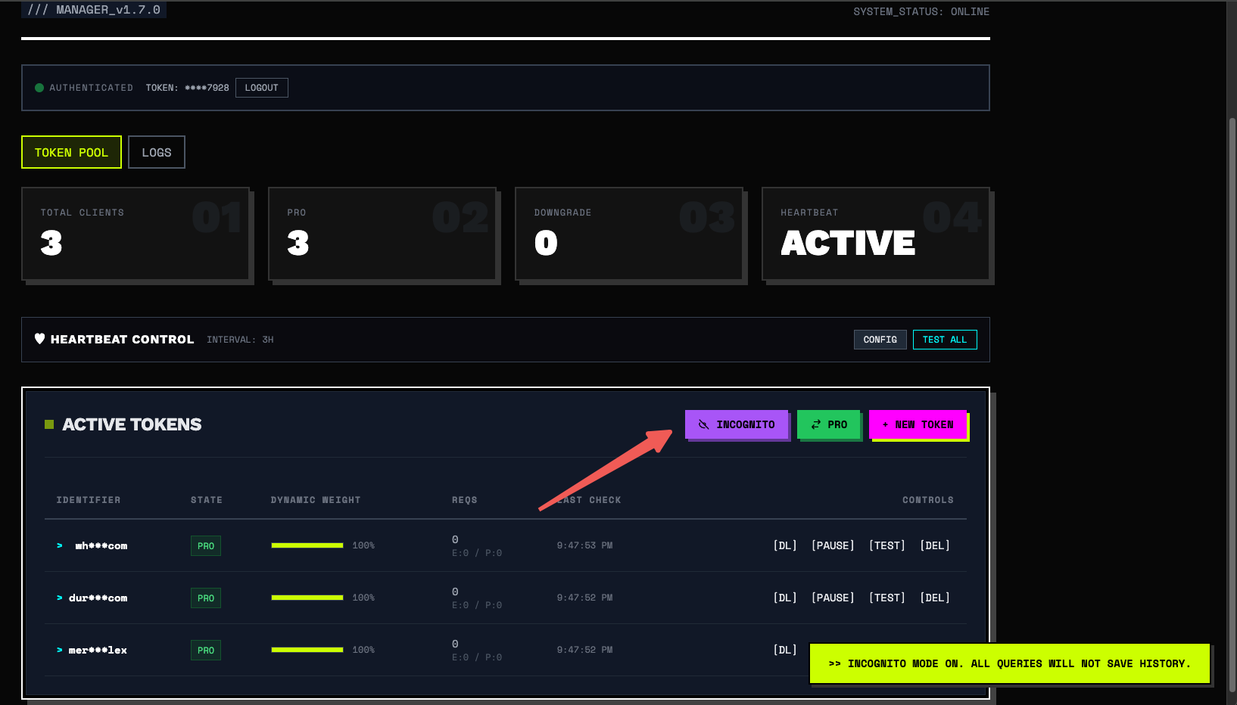Click the green authenticated status dot
The width and height of the screenshot is (1237, 705).
[x=39, y=88]
